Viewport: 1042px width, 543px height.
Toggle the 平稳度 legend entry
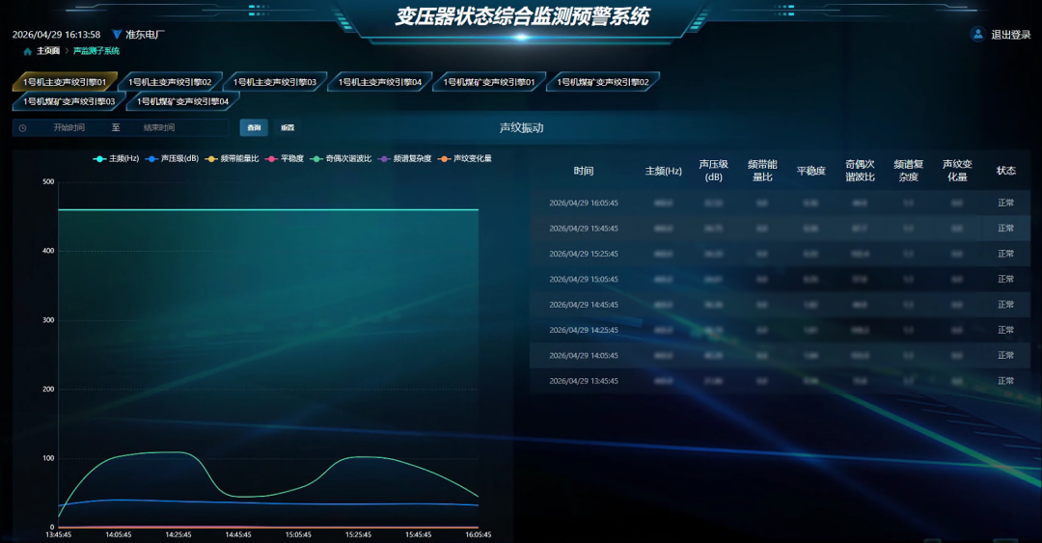coord(285,159)
